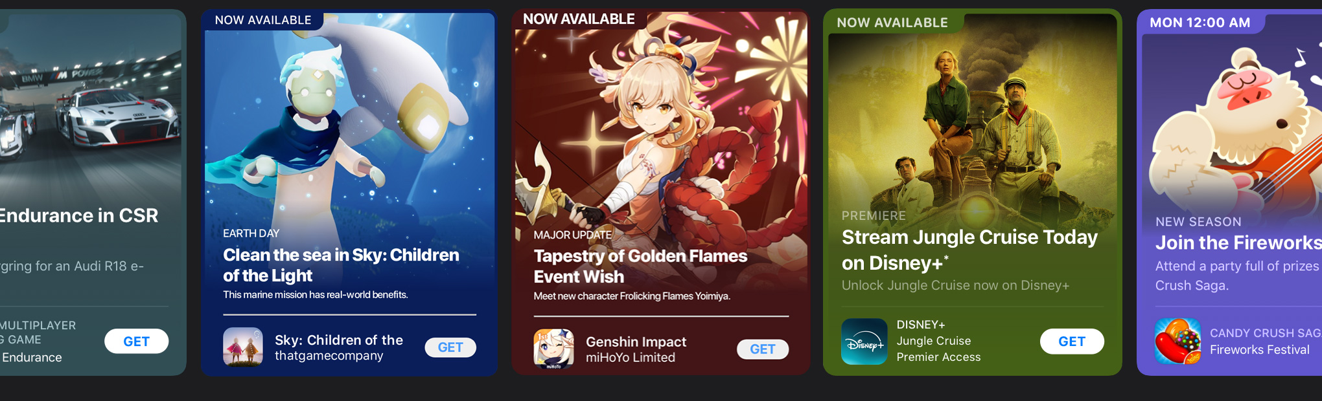This screenshot has height=401, width=1322.
Task: Open the Disney+ app icon
Action: tap(864, 341)
